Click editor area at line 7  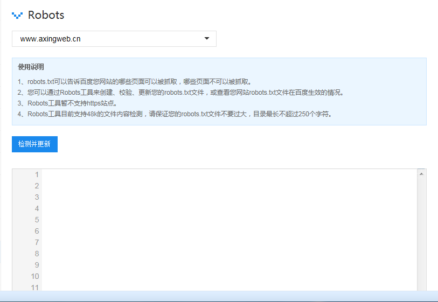(x=229, y=242)
